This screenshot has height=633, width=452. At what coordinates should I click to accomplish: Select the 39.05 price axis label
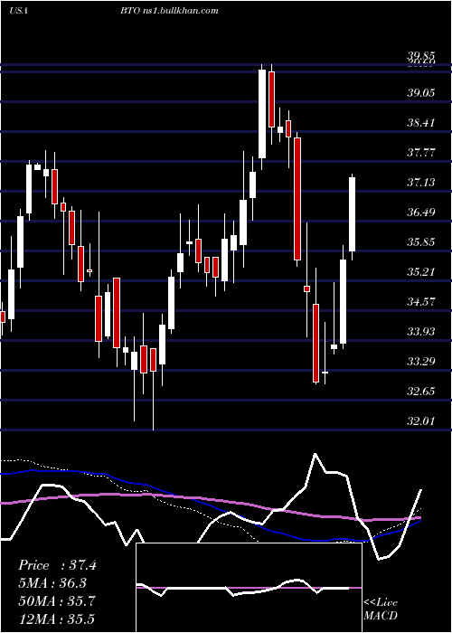coord(421,93)
